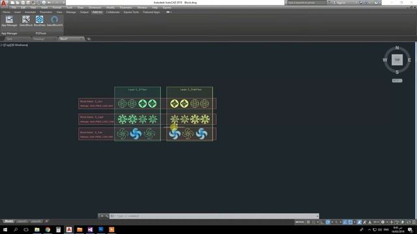Switch to the Layout1 tab
The image size is (417, 234).
pyautogui.click(x=22, y=221)
